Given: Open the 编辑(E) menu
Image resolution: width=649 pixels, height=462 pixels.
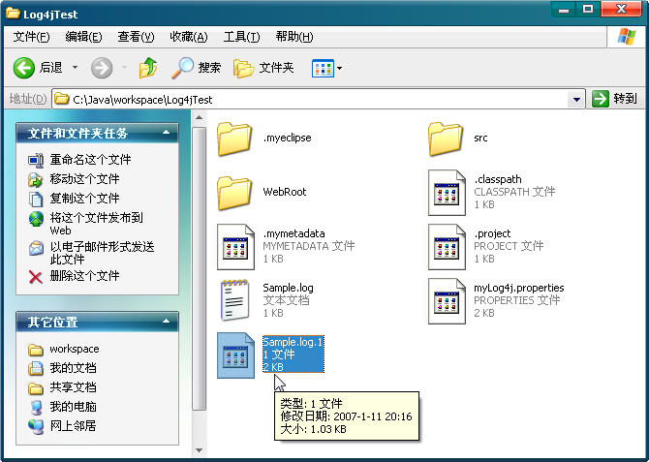Looking at the screenshot, I should tap(83, 37).
